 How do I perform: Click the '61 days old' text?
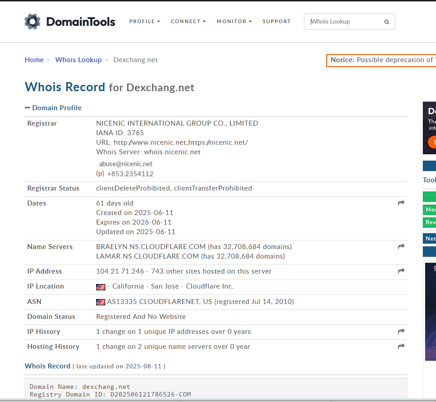[x=115, y=203]
